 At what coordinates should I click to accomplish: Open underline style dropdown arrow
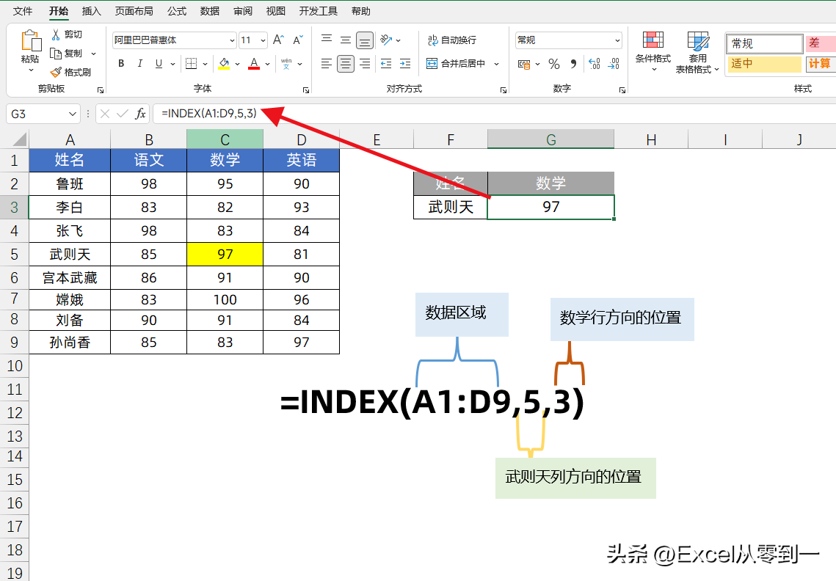(172, 64)
